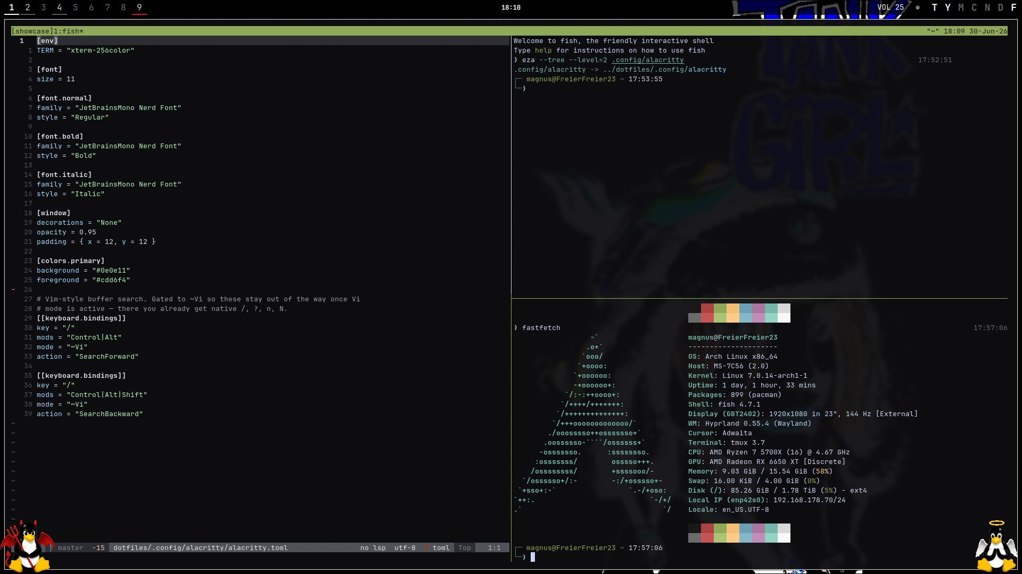Switch to workspace 7
The height and width of the screenshot is (574, 1022).
108,7
